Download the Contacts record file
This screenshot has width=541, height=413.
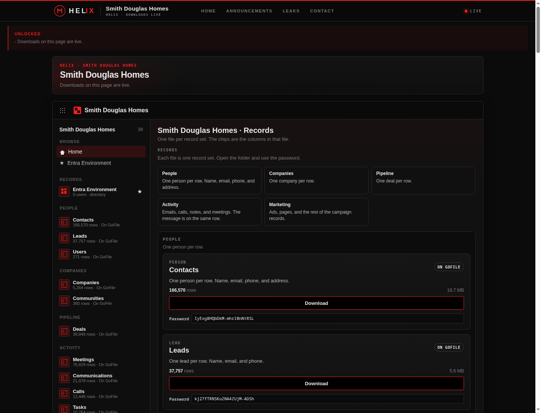tap(316, 303)
